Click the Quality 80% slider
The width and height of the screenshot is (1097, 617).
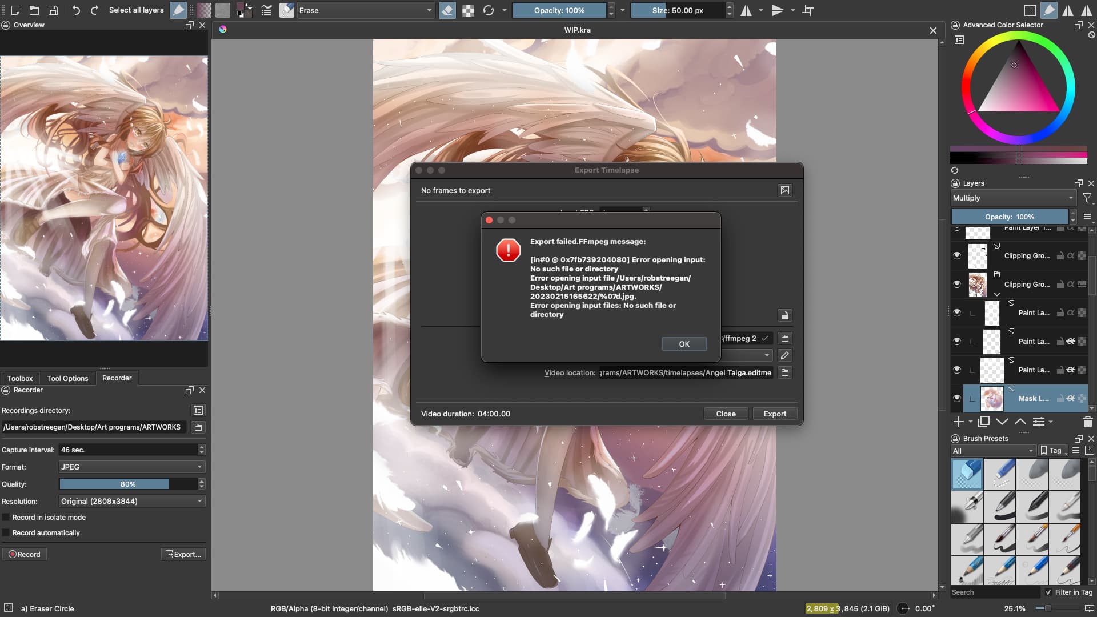(128, 484)
